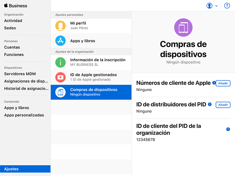235x176 pixels.
Task: Add an Apple customer number with Añadir
Action: tap(223, 83)
